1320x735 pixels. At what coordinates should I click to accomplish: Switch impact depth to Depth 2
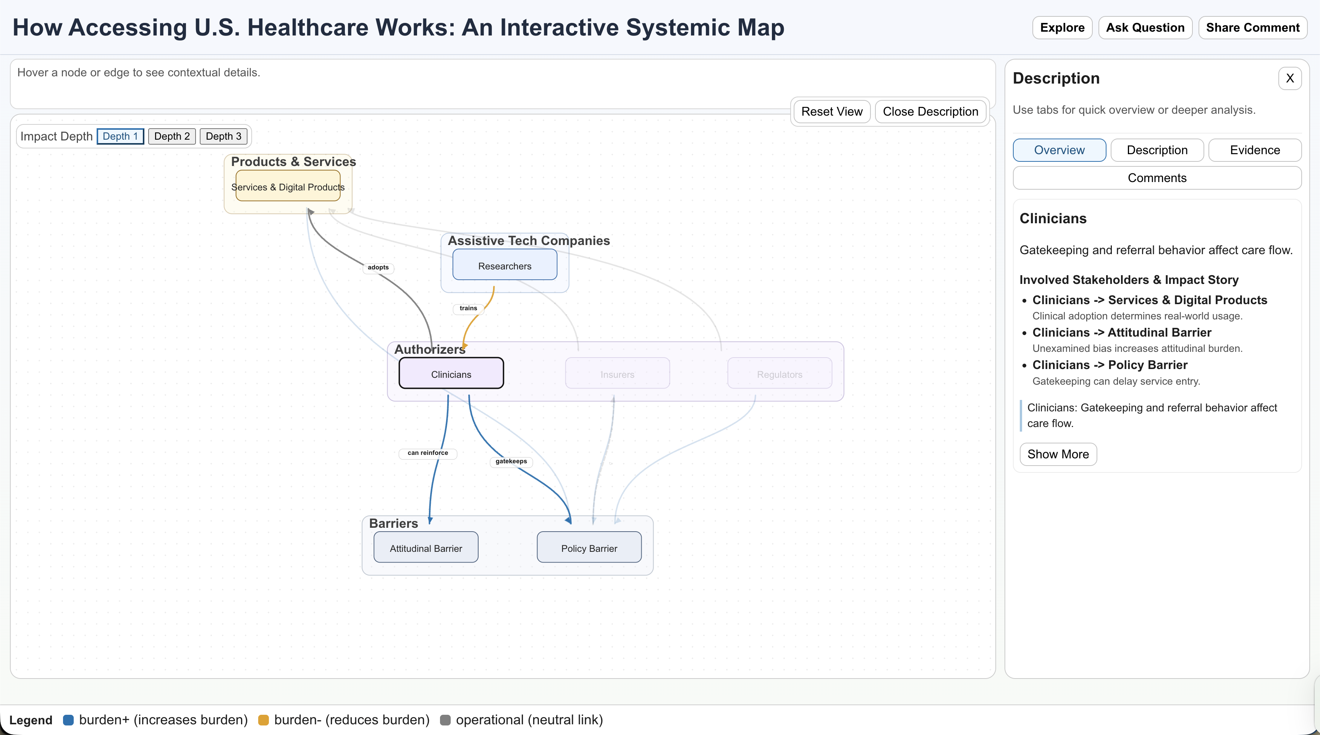[x=172, y=136]
